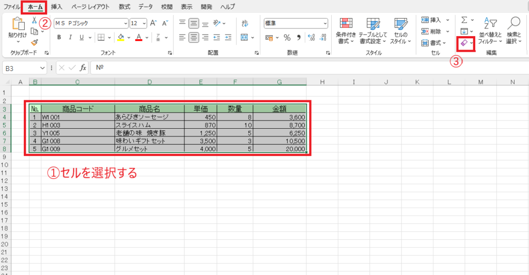Click the Format Painter brush icon
The height and width of the screenshot is (275, 529).
coord(34,43)
